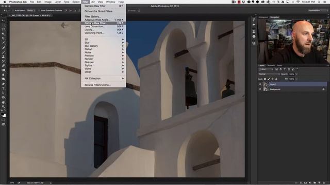
Task: Select the Quick Selection tool
Action: (3, 34)
